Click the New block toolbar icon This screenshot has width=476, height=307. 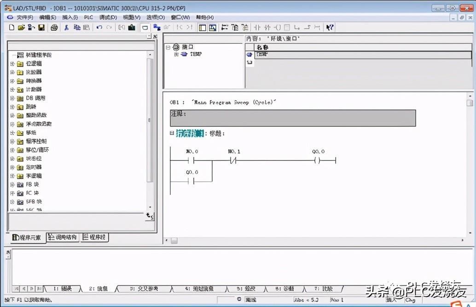(x=12, y=28)
